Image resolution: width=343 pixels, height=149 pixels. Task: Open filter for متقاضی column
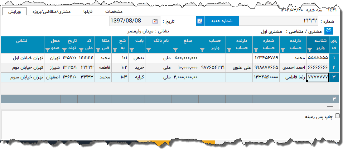click(98, 50)
